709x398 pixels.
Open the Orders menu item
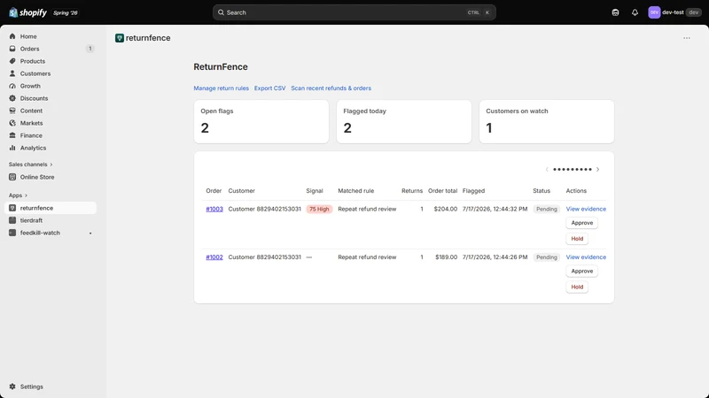coord(51,49)
